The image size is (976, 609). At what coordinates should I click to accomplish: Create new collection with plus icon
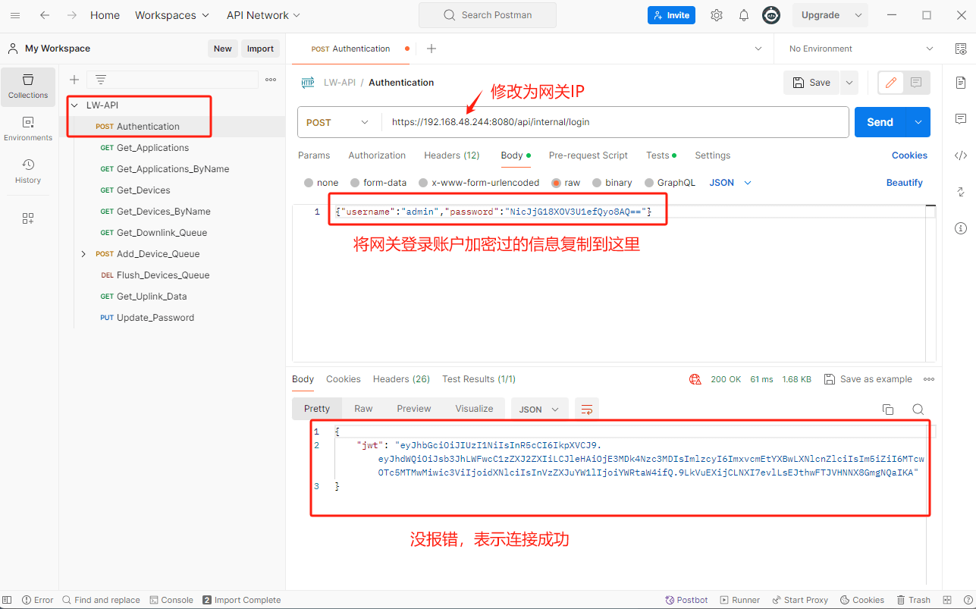click(74, 80)
